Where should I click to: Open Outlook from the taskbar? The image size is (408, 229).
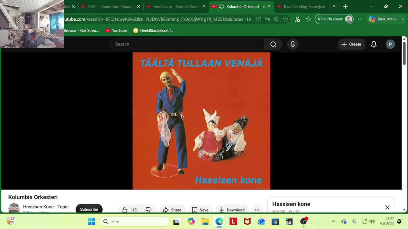point(261,221)
